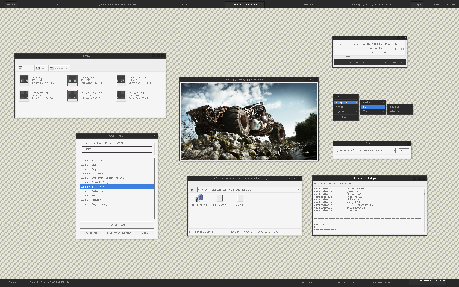Screen dimensions: 459x287
Task: Click the Run command text field
Action: (x=364, y=151)
